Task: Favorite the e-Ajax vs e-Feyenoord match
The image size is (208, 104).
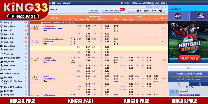Action: point(42,79)
